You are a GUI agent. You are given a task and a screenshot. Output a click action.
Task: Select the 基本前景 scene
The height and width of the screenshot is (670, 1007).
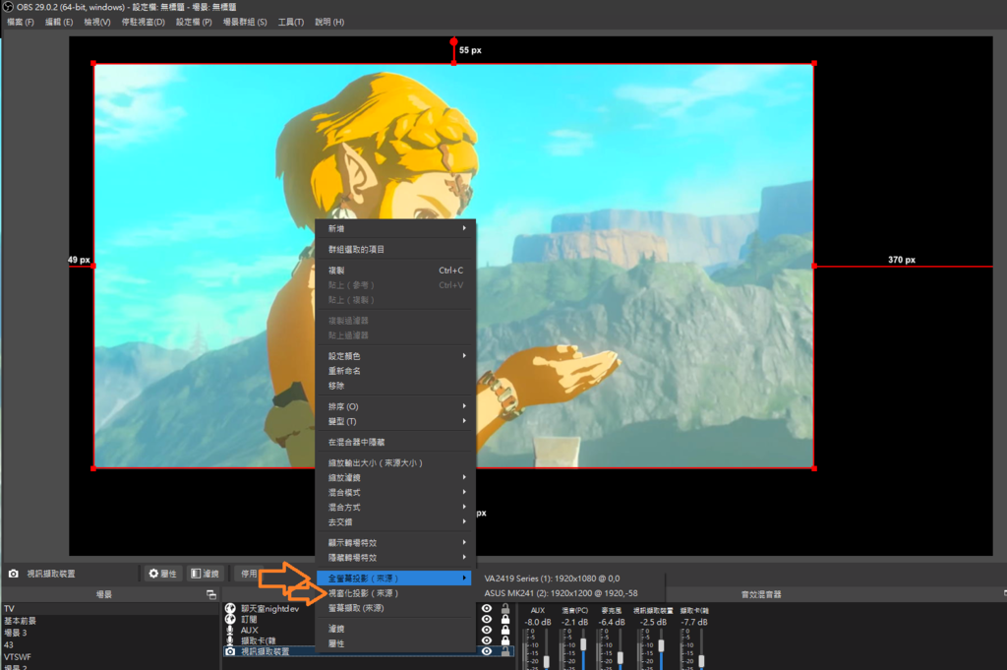110,621
